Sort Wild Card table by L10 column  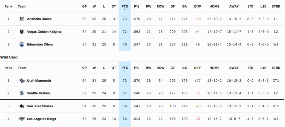click(x=263, y=68)
